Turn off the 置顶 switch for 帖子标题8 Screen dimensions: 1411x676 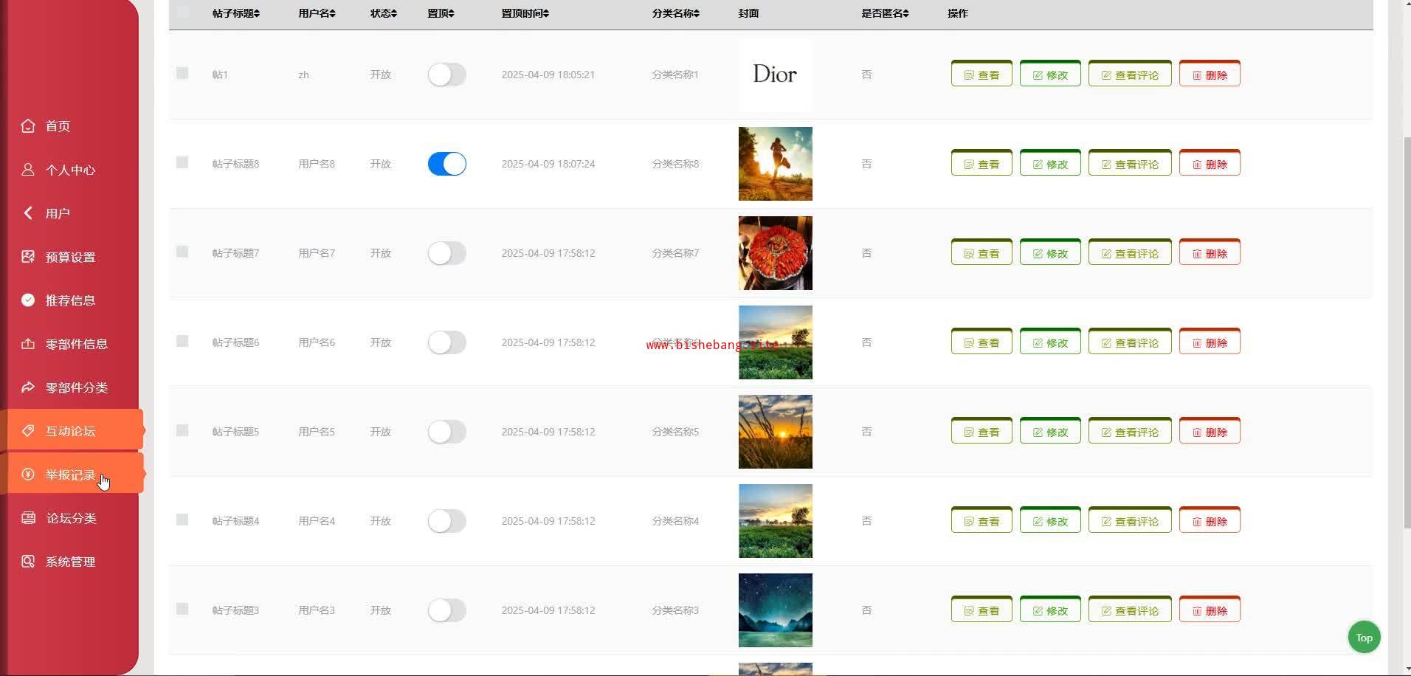coord(447,164)
